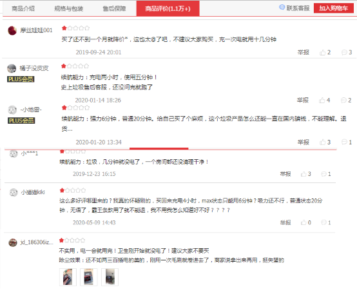
Task: Like the 2019-09-24 20:01 review
Action: 325,53
